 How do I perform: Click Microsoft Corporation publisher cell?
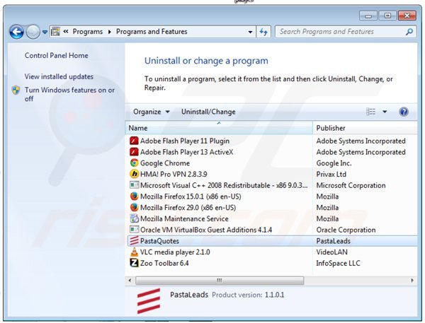coord(351,185)
